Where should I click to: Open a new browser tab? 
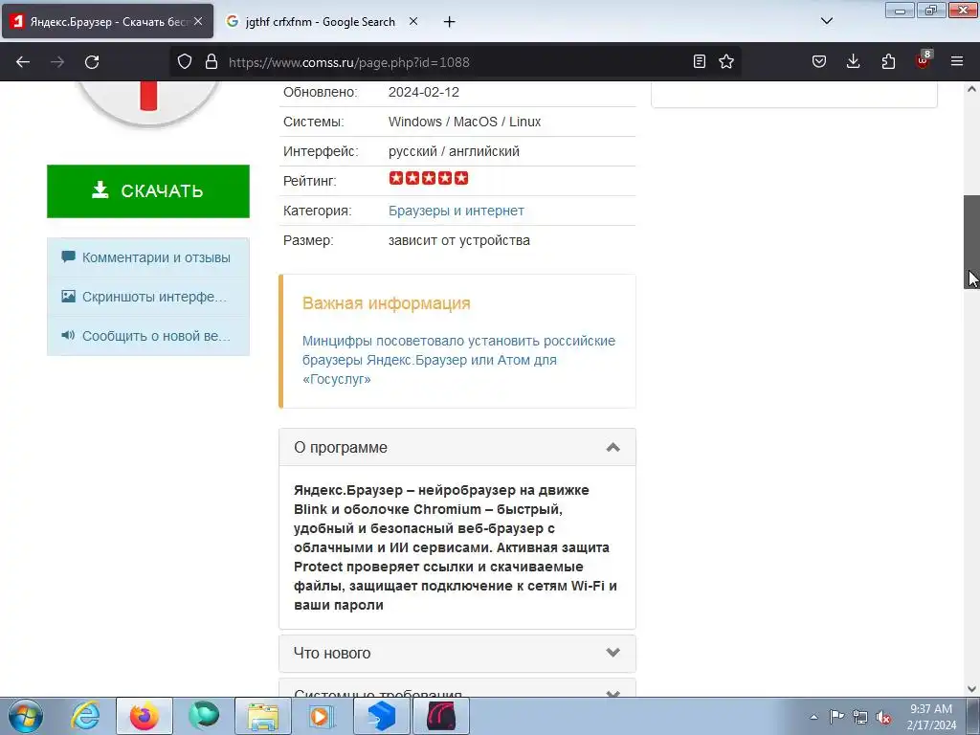pyautogui.click(x=449, y=22)
